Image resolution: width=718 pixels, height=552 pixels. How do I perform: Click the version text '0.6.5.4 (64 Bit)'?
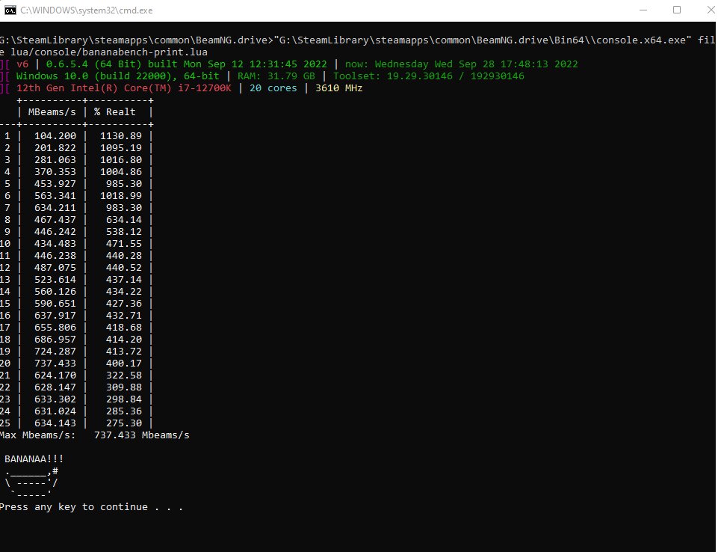(94, 64)
